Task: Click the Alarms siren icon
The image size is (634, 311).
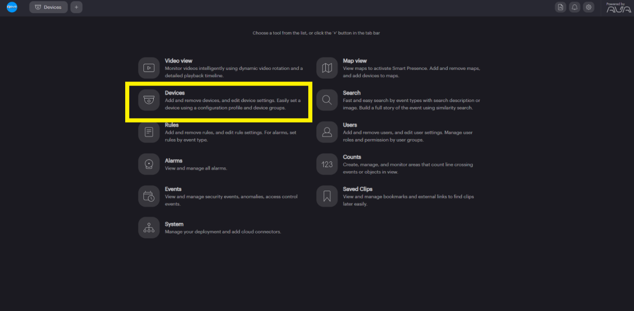Action: 149,164
